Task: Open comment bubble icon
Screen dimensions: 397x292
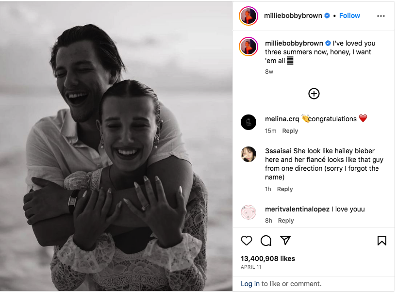Action: pos(266,241)
